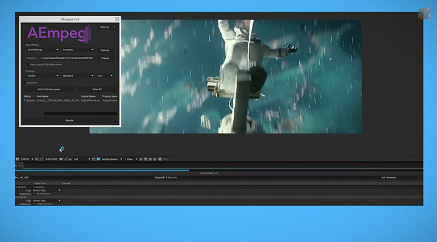Screen dimensions: 437x242
Task: Click Add to Render queue
Action: tap(49, 89)
